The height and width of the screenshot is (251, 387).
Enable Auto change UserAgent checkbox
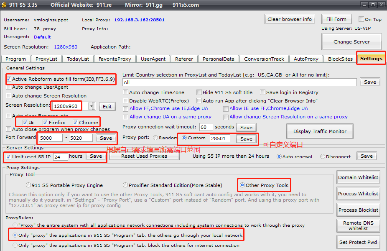pyautogui.click(x=9, y=87)
